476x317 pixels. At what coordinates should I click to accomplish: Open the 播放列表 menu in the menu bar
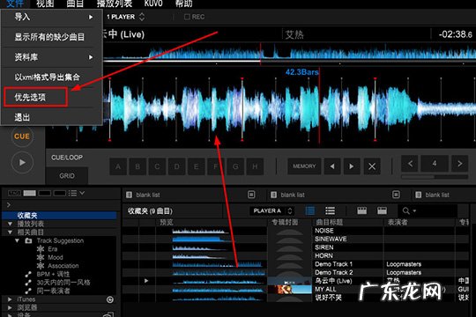pyautogui.click(x=115, y=4)
